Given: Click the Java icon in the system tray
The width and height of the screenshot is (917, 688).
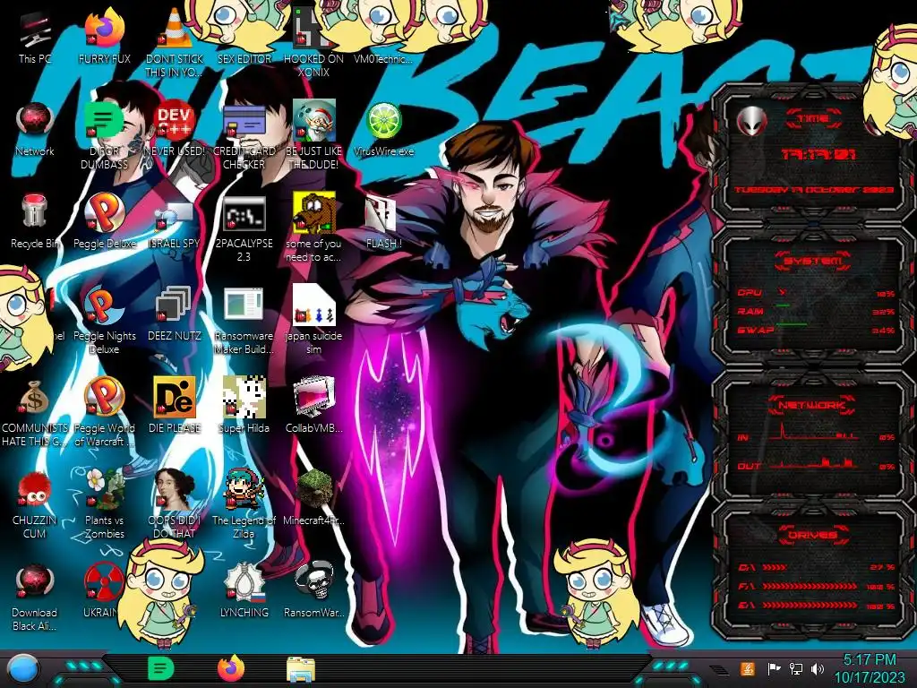Looking at the screenshot, I should click(x=748, y=668).
